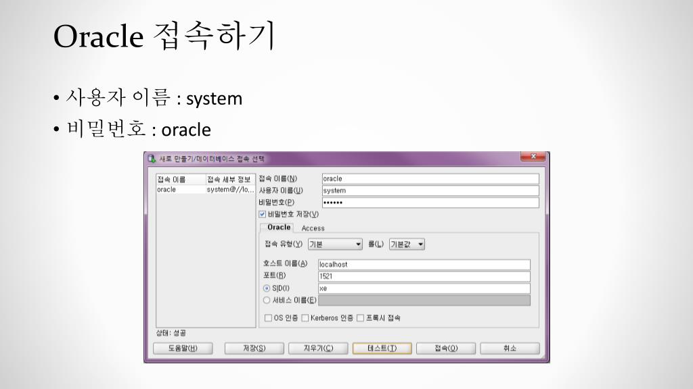The image size is (693, 389).
Task: Click the 도움말(H) button
Action: click(183, 348)
